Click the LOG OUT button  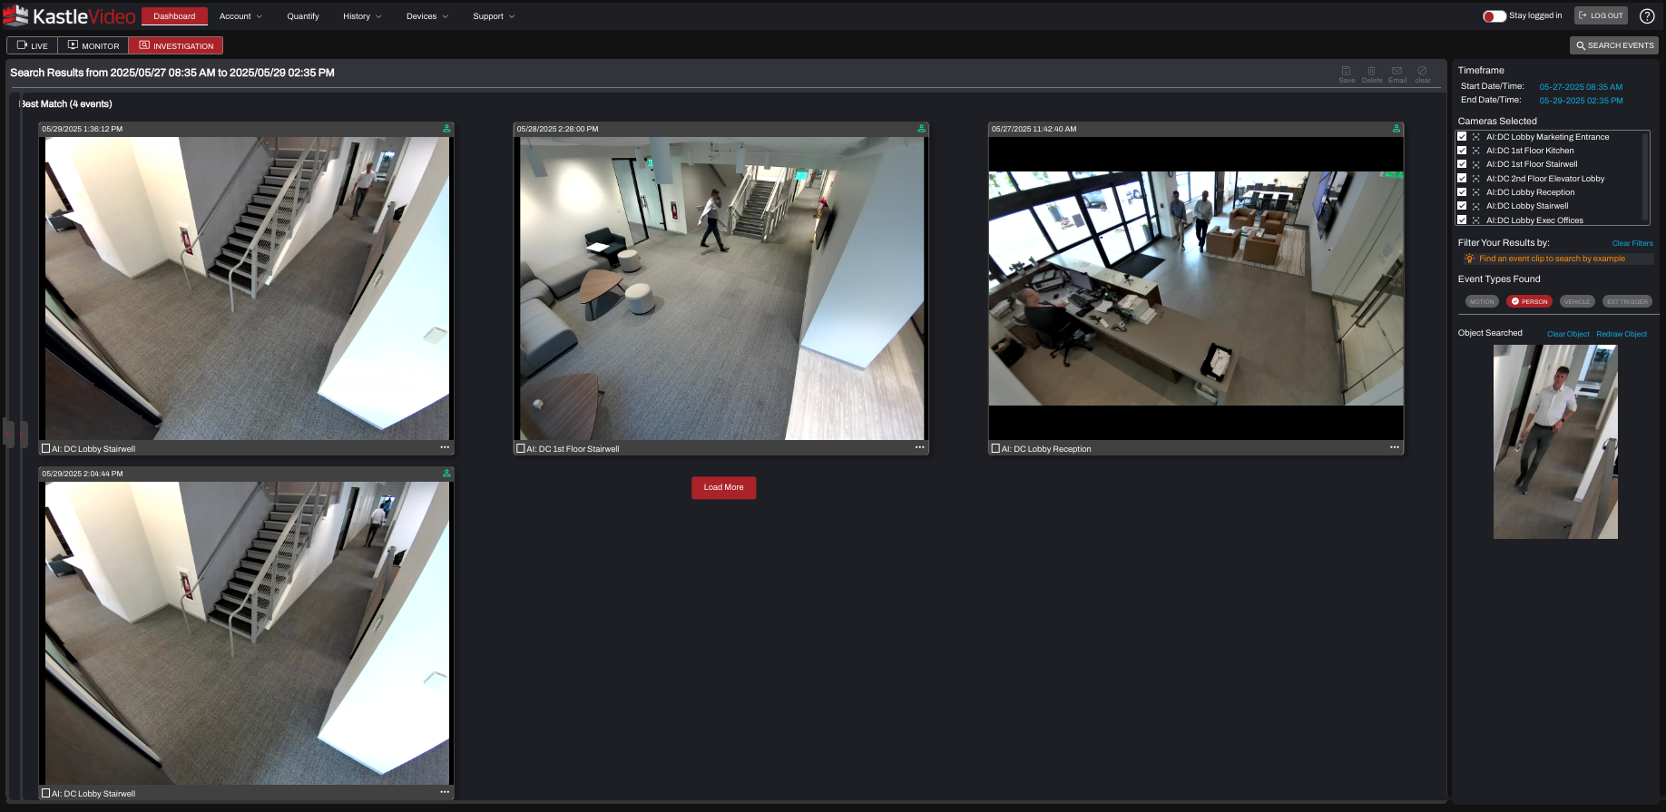[1601, 15]
